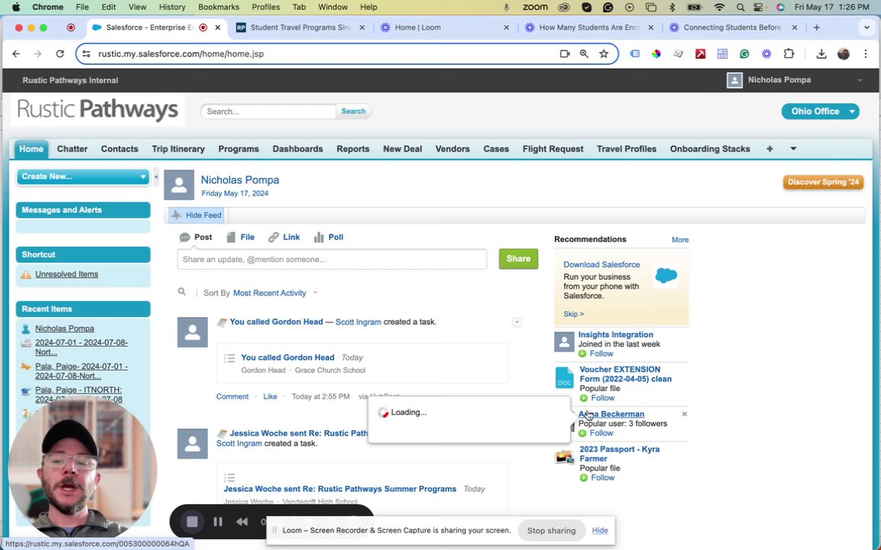The width and height of the screenshot is (881, 550).
Task: Open the all-tabs dropdown arrow
Action: (793, 149)
